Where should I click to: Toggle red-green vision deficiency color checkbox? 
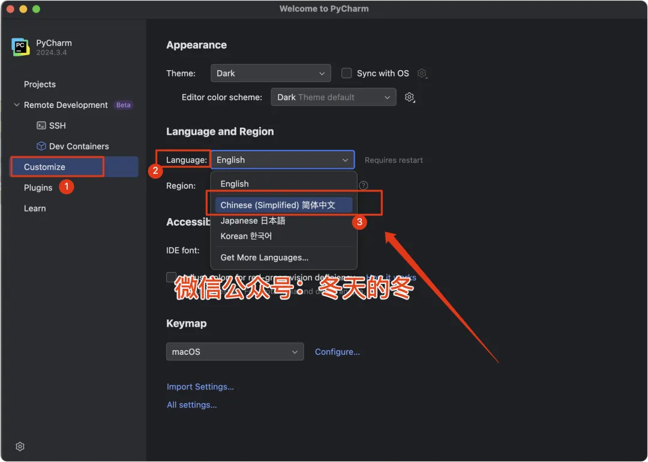click(171, 277)
